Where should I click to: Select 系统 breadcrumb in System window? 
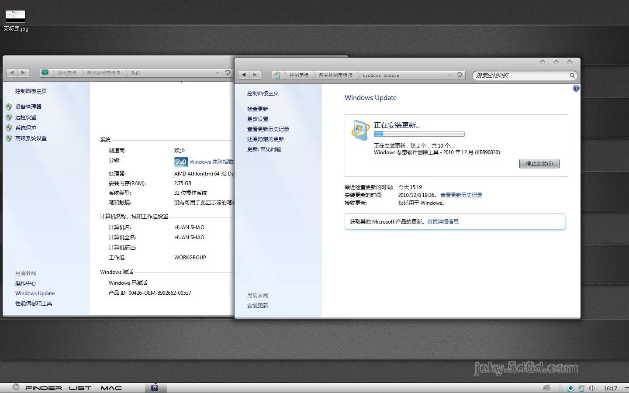pyautogui.click(x=135, y=73)
